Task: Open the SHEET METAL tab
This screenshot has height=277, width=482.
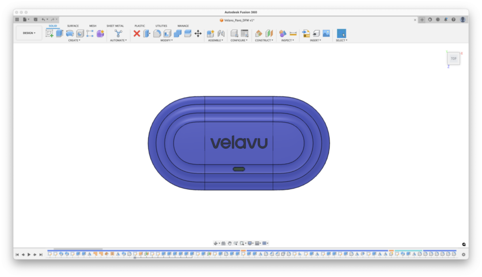Action: 115,26
